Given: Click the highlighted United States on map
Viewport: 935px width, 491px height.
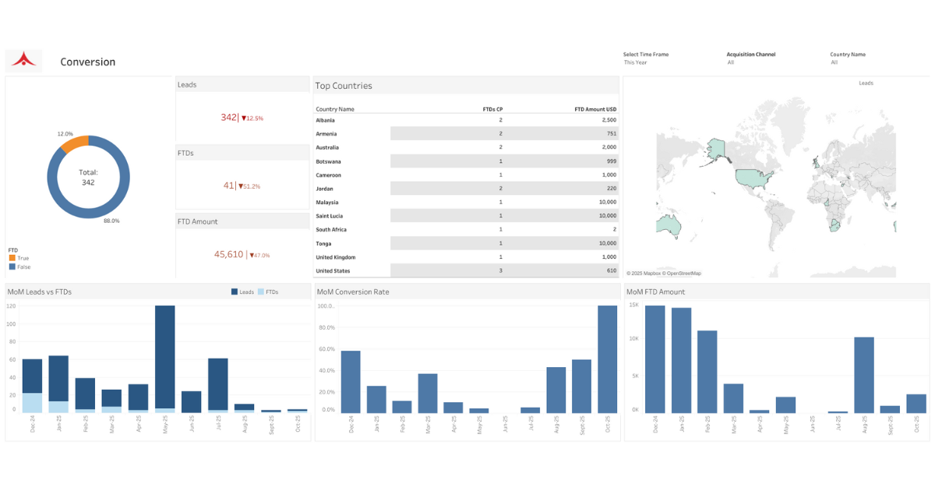Looking at the screenshot, I should coord(753,178).
